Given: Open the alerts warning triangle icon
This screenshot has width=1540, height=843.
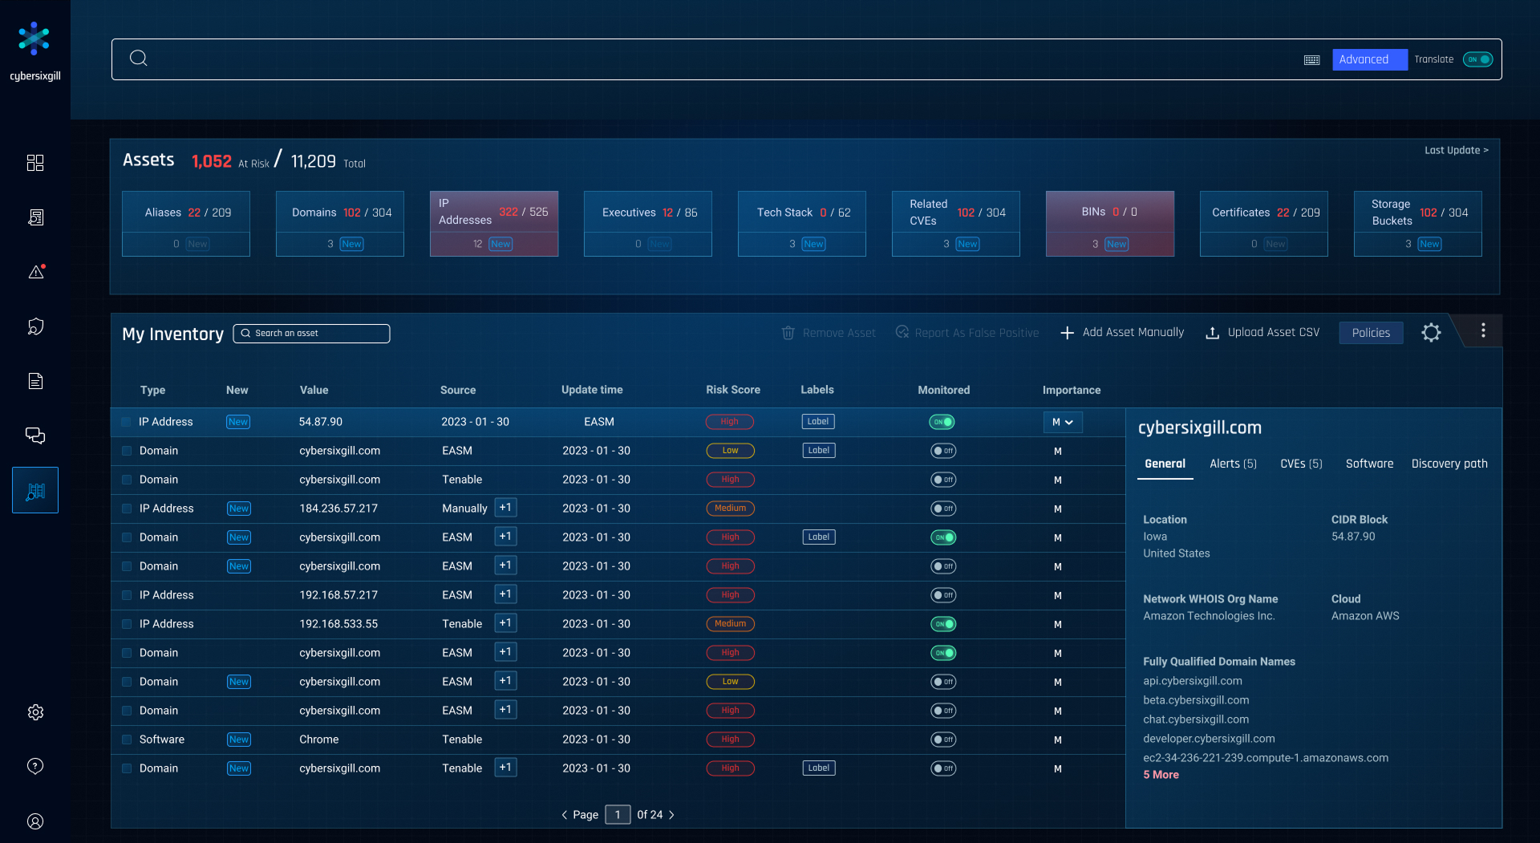Looking at the screenshot, I should (x=35, y=272).
